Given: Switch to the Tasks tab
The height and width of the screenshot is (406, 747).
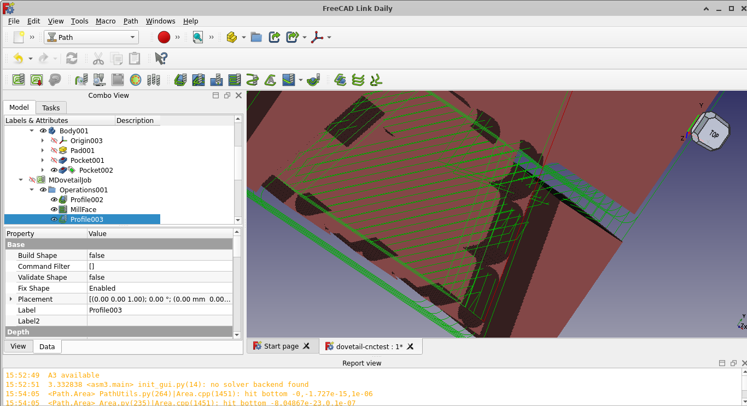Looking at the screenshot, I should pyautogui.click(x=51, y=108).
